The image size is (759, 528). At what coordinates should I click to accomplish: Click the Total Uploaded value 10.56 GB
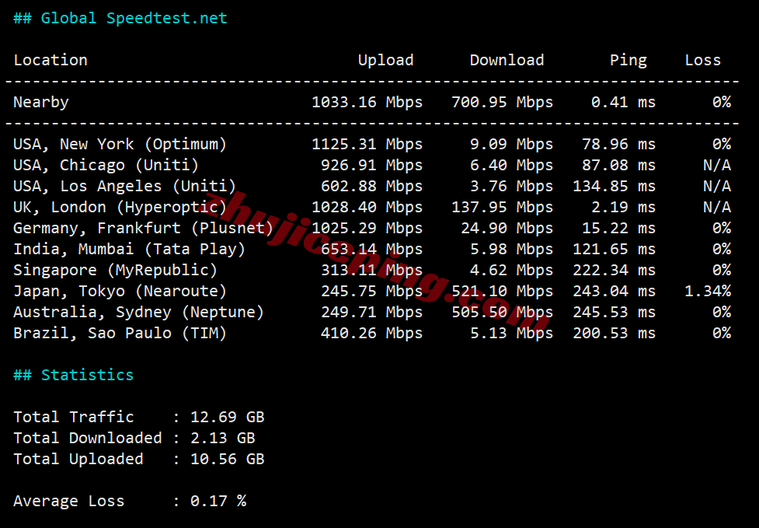(x=225, y=459)
